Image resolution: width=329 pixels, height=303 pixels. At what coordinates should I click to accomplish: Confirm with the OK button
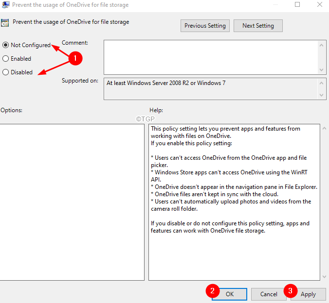[230, 294]
